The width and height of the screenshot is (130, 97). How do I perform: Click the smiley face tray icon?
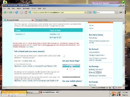point(117,93)
